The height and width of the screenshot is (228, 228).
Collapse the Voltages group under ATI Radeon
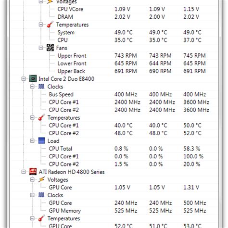(x=32, y=179)
